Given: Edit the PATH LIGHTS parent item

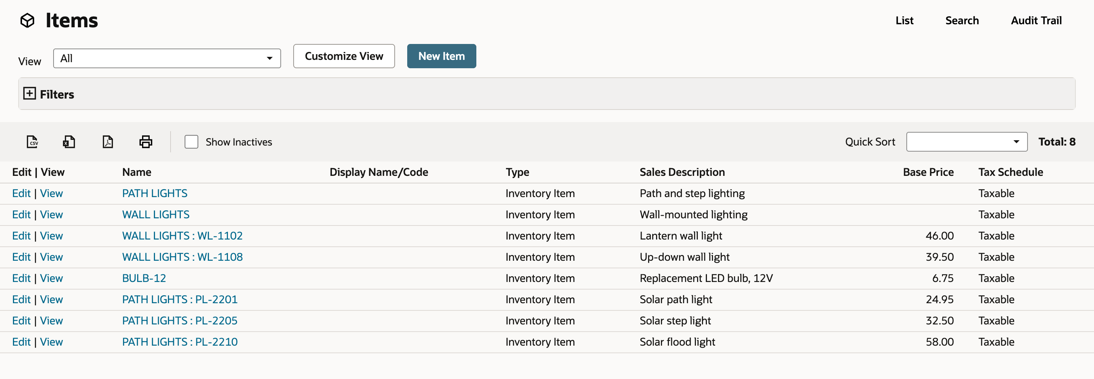Looking at the screenshot, I should click(21, 193).
